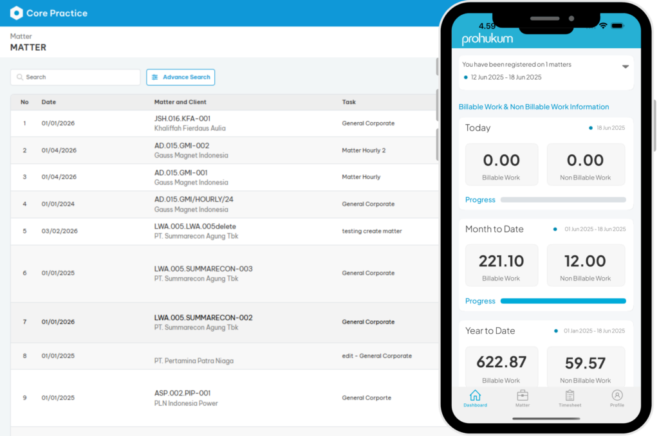The image size is (659, 436).
Task: Click the search magnifier icon
Action: (x=19, y=77)
